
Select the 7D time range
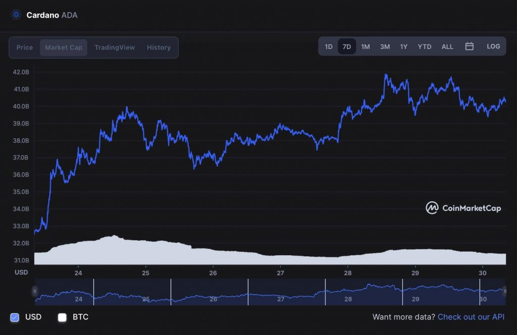click(347, 47)
